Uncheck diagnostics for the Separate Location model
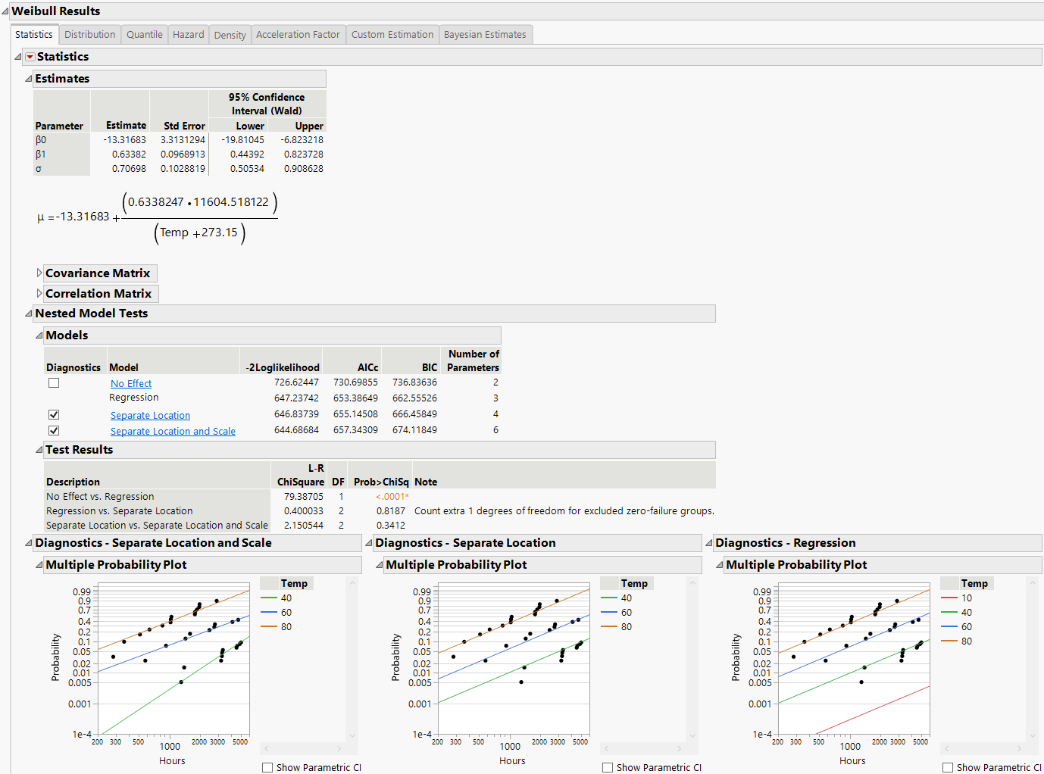 point(54,414)
